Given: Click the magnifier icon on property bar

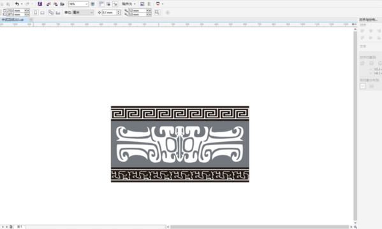Looking at the screenshot, I should [157, 12].
